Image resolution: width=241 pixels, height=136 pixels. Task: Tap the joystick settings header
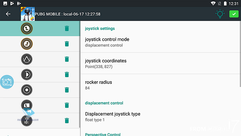click(x=100, y=29)
